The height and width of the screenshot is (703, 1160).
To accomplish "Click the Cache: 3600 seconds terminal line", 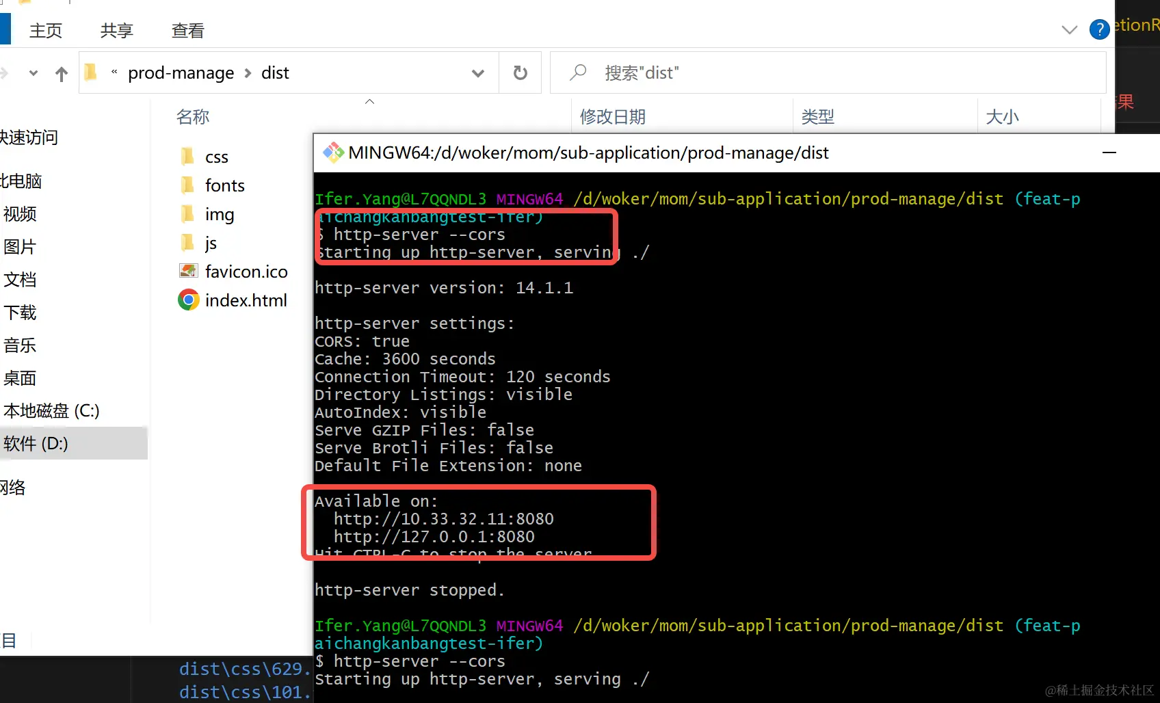I will [x=405, y=359].
